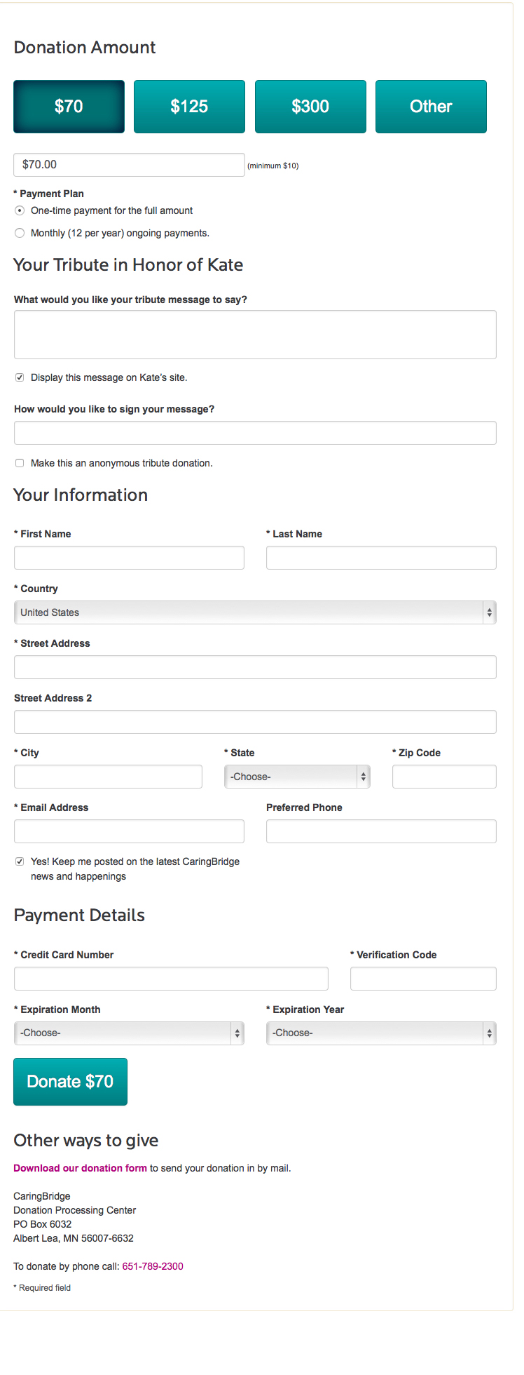Open the Expiration Year dropdown

point(381,1033)
